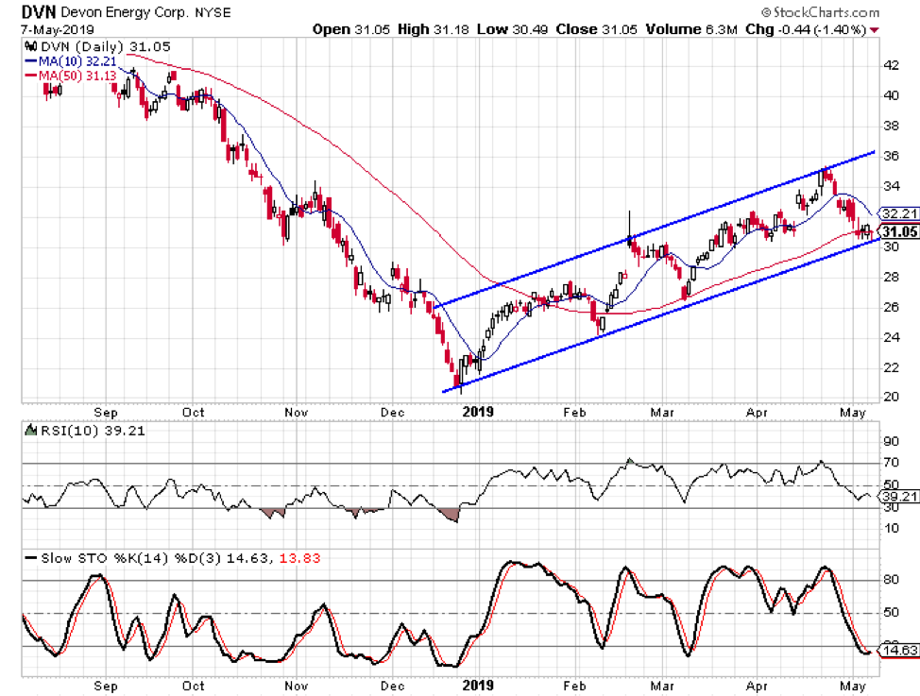Screen dimensions: 920x696
Task: Click the candlestick icon beside DVN (Daily)
Action: click(31, 47)
